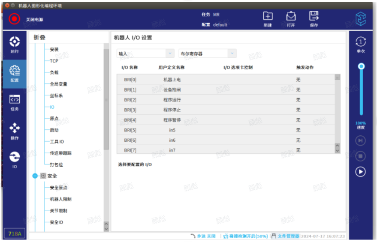This screenshot has height=242, width=377.
Task: Click the speed slider handle
Action: tap(361, 66)
